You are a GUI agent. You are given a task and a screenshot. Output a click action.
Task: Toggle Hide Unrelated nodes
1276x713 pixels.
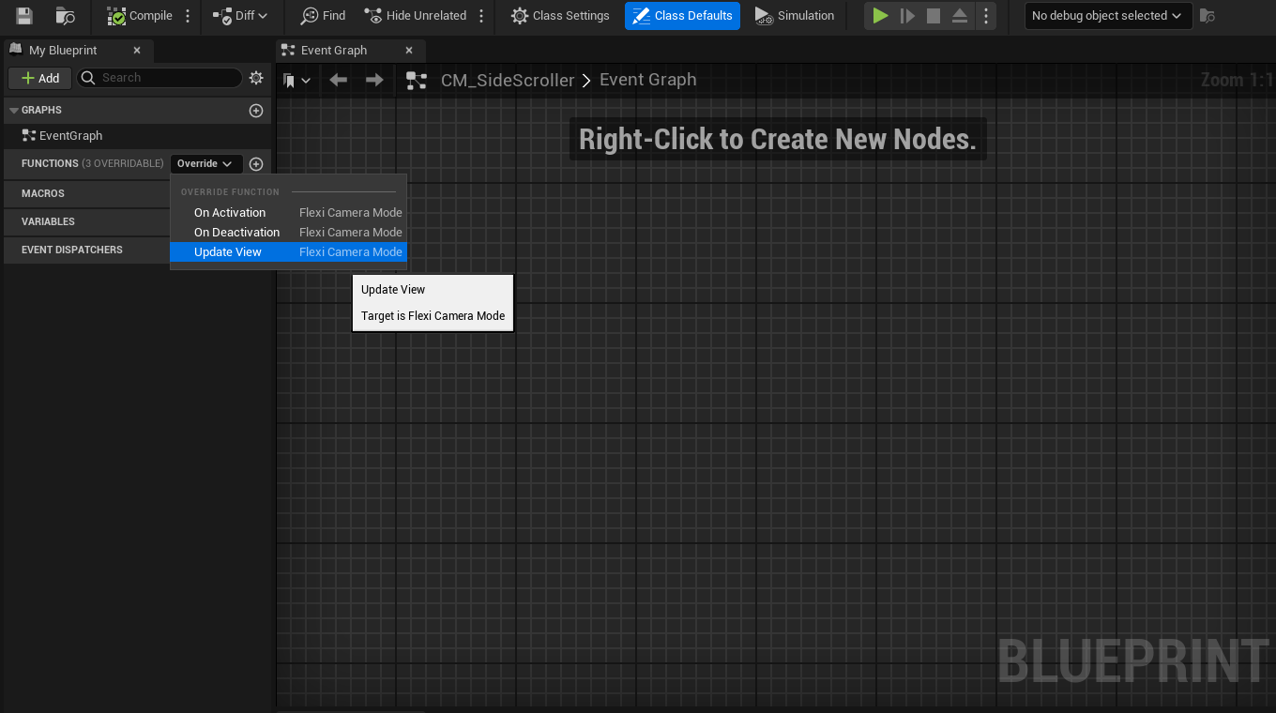[416, 16]
